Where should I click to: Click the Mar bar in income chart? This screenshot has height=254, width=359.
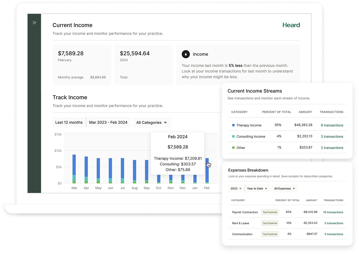(74, 169)
